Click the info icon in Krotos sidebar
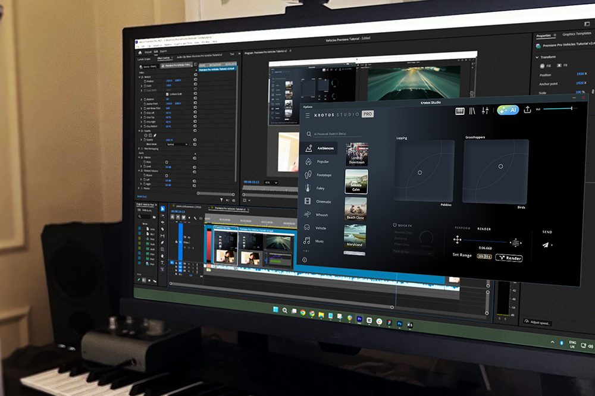Viewport: 595px width, 396px height. [x=304, y=260]
